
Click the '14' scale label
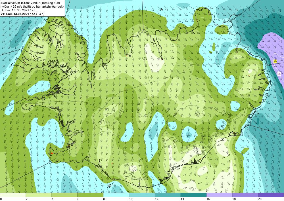tap(182, 199)
